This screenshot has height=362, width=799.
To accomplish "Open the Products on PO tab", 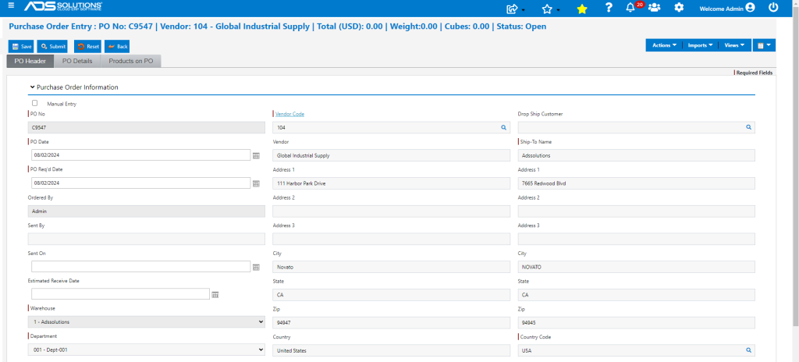I will click(131, 61).
